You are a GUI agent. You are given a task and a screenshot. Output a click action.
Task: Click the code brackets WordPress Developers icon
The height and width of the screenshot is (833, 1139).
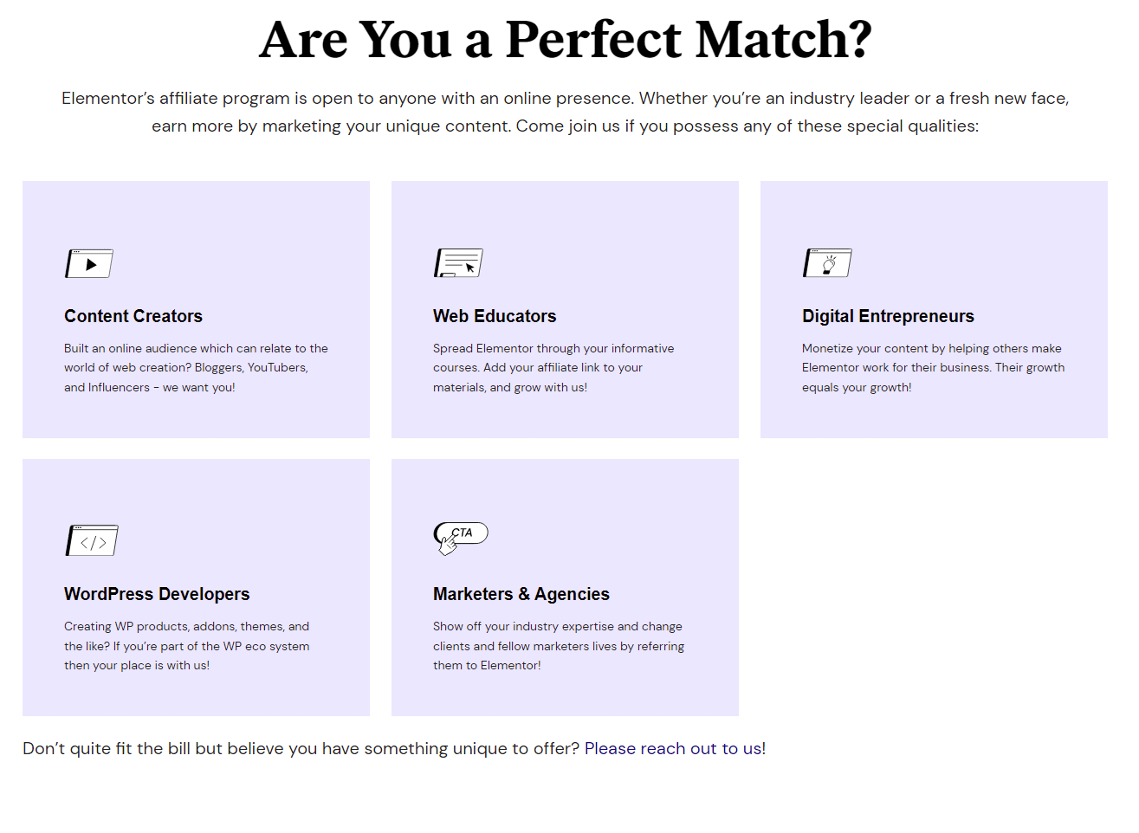(x=92, y=540)
